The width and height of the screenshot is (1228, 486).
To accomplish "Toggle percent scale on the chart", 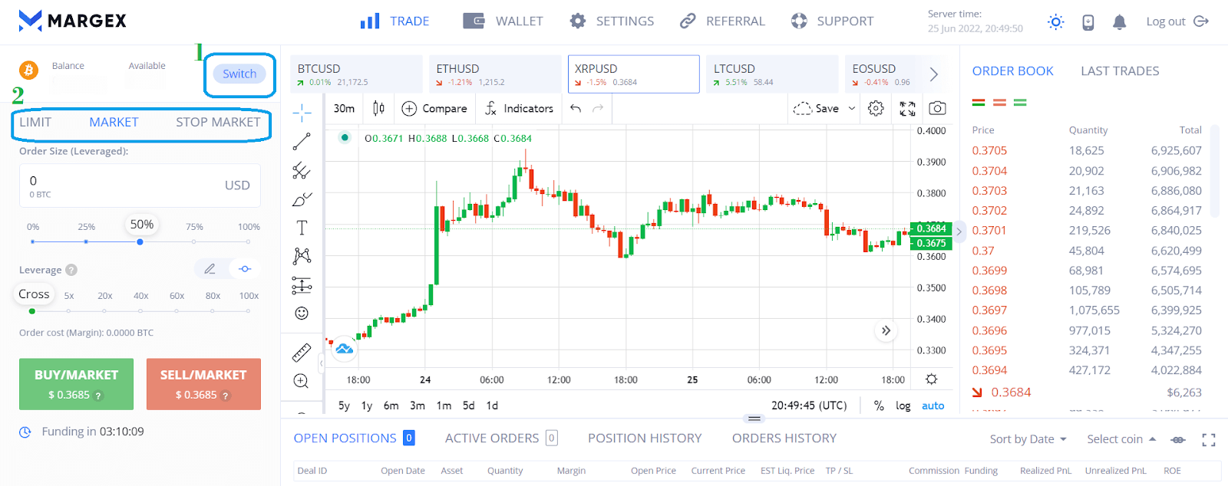I will (879, 406).
